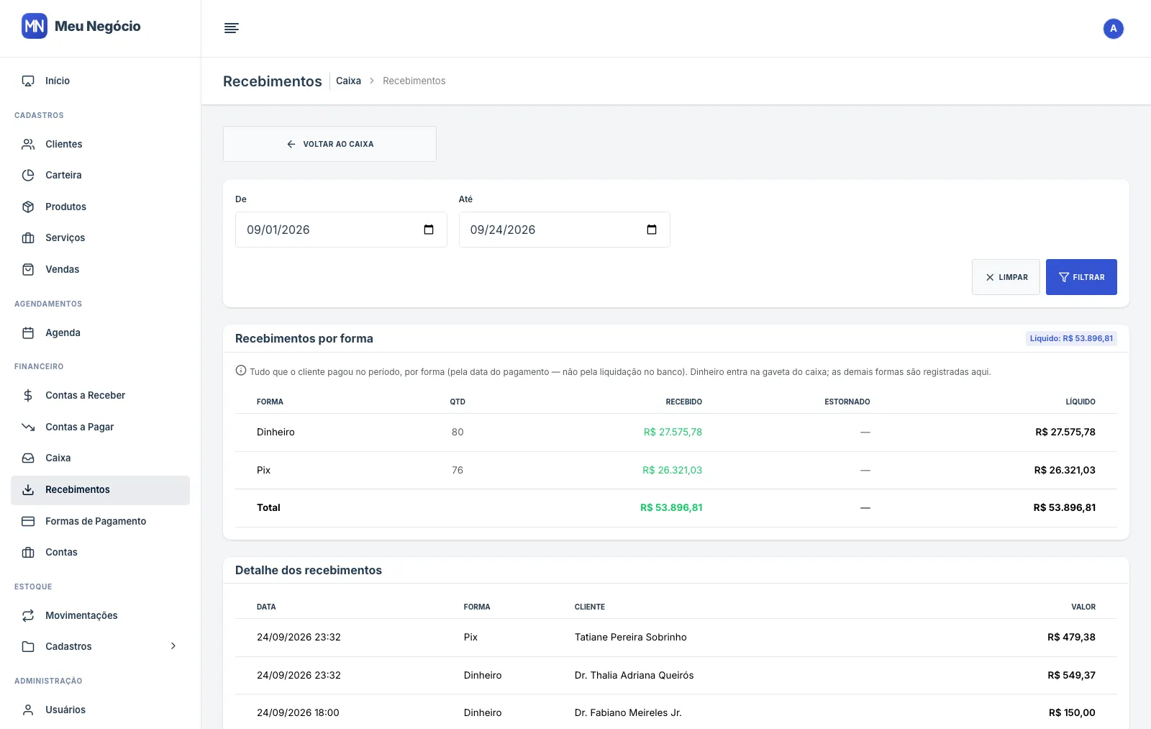Open Contas in the sidebar
The height and width of the screenshot is (729, 1151).
(x=100, y=553)
